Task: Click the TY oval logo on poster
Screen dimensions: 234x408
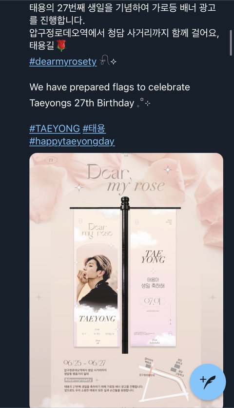Action: [x=51, y=160]
